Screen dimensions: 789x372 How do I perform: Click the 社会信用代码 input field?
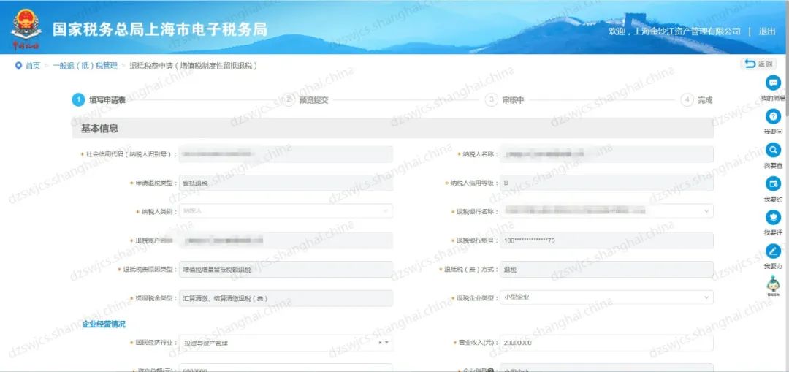tap(286, 154)
